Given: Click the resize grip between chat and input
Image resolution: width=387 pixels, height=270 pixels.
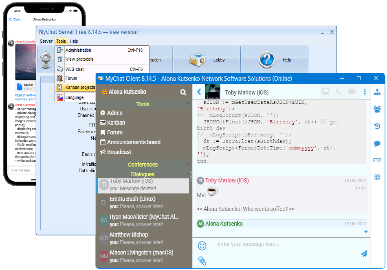Looking at the screenshot, I should (281, 237).
